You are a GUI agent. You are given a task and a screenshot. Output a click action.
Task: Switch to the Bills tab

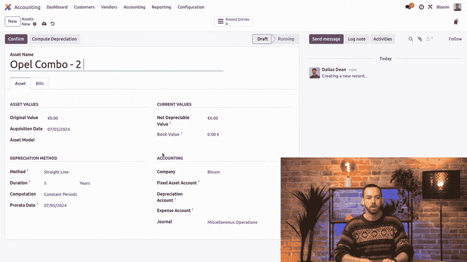click(x=40, y=84)
